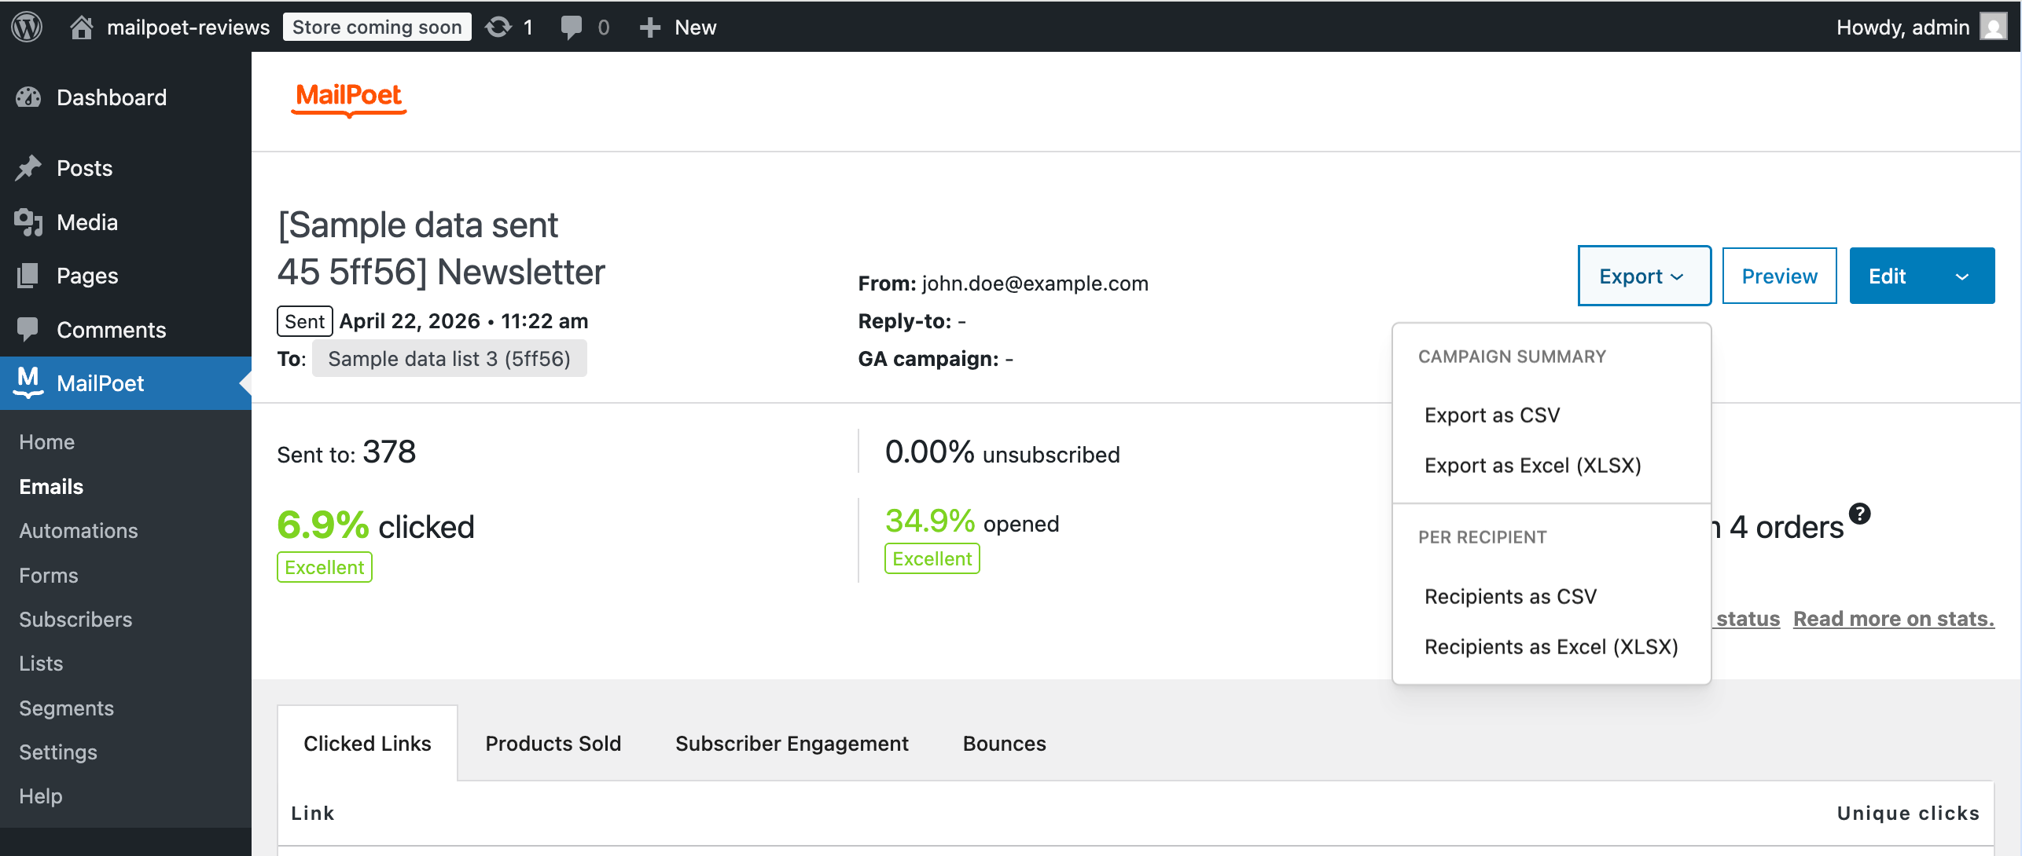The height and width of the screenshot is (856, 2022).
Task: Choose Export as Excel (XLSX)
Action: tap(1533, 466)
